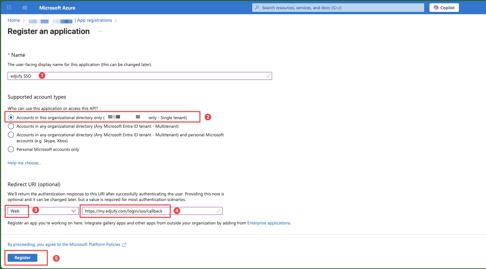Select Multitenant and personal Microsoft accounts option
486x269 pixels.
(x=11, y=135)
